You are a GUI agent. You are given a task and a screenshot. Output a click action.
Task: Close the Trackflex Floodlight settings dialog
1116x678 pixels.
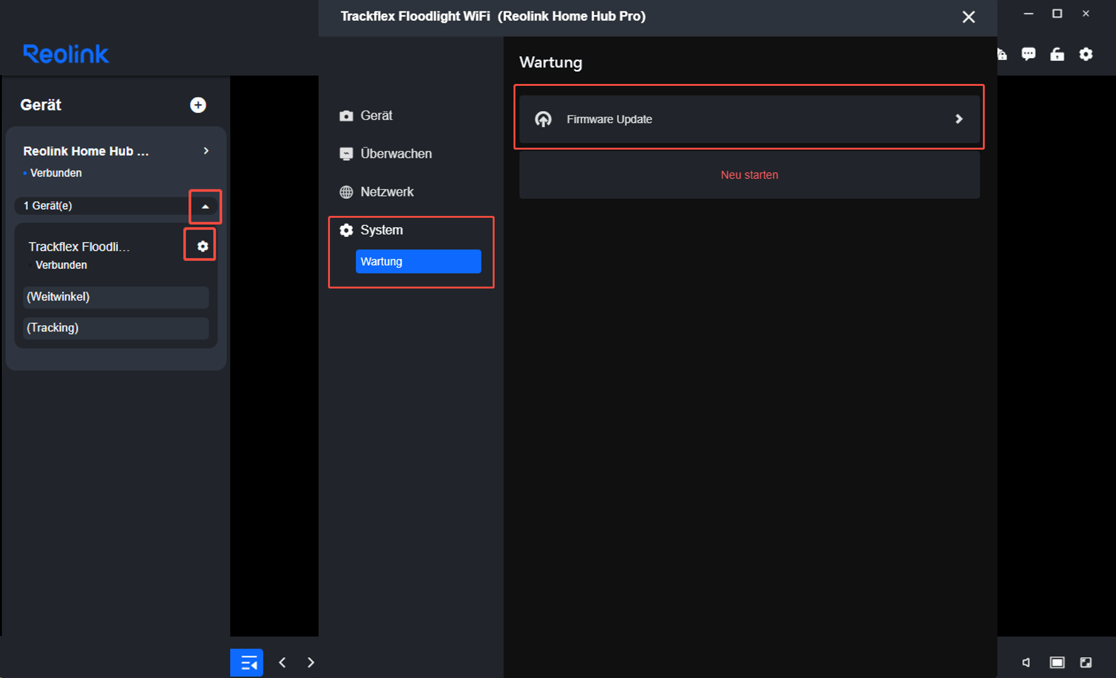point(969,17)
